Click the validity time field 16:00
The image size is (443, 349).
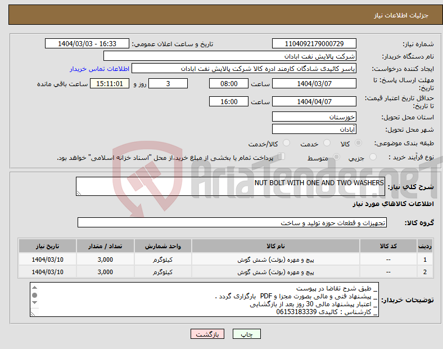[229, 101]
